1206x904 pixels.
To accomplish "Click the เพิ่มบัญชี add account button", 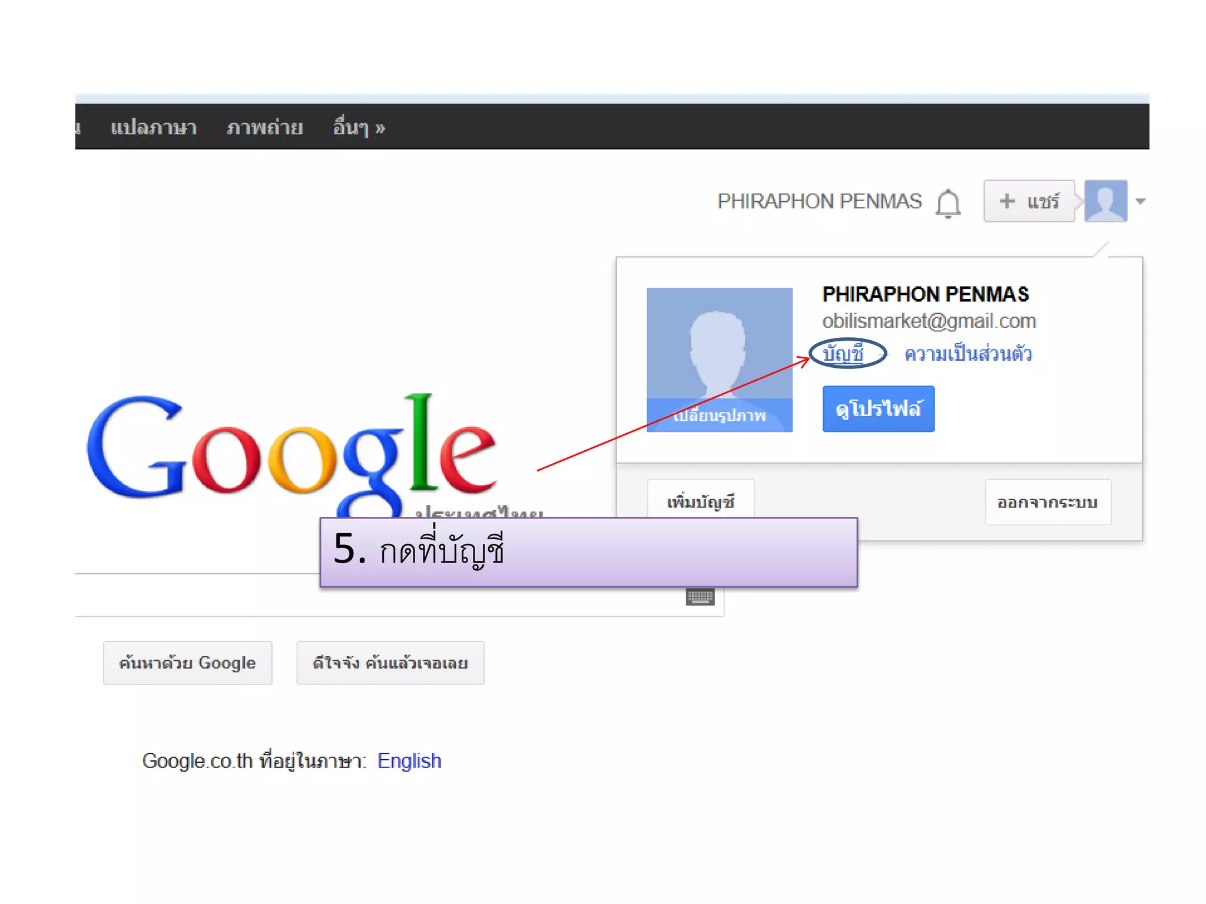I will 701,501.
